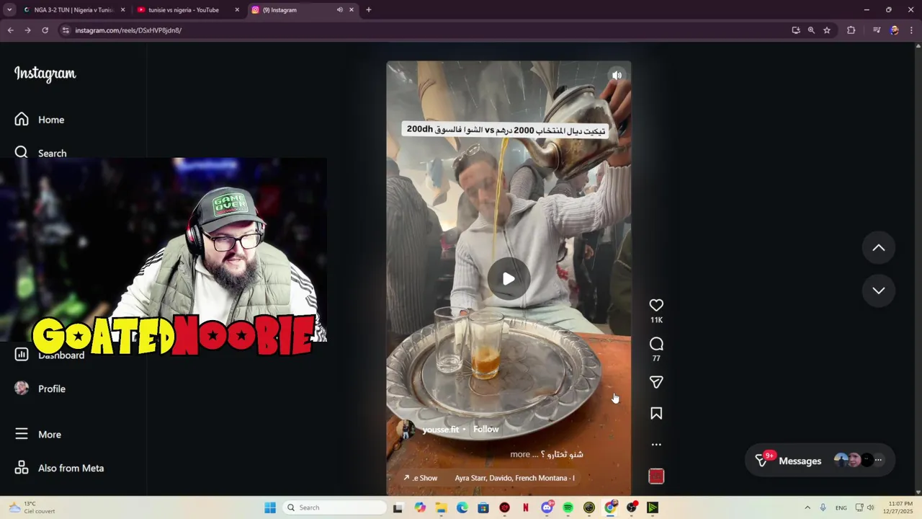
Task: Open Spotify from the taskbar
Action: 568,507
